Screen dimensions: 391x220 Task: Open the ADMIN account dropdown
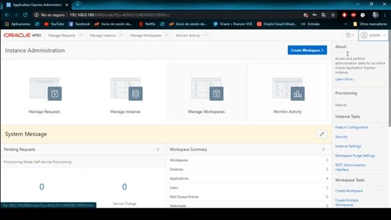[x=373, y=35]
